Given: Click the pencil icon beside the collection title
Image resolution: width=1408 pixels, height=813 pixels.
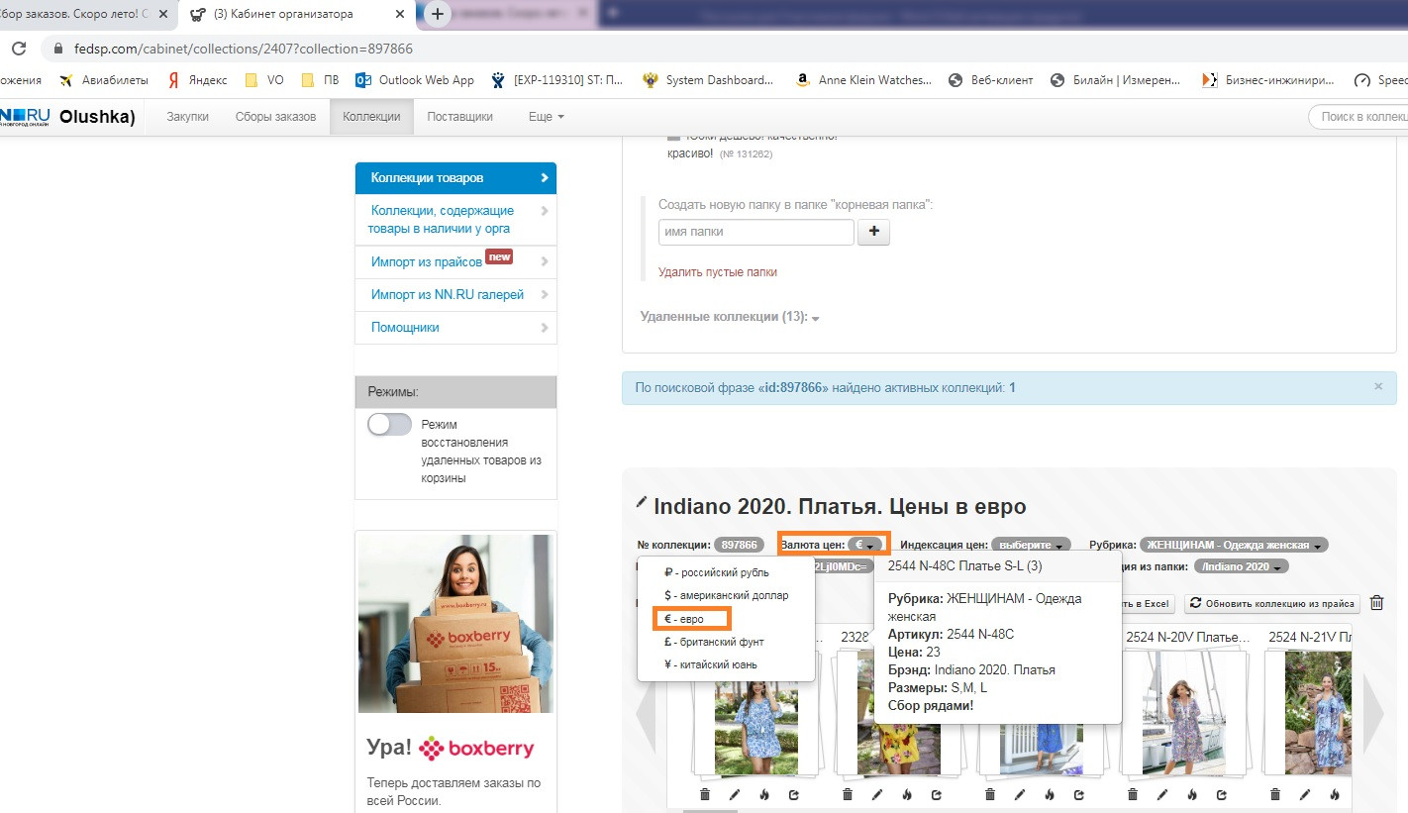Looking at the screenshot, I should (x=642, y=503).
